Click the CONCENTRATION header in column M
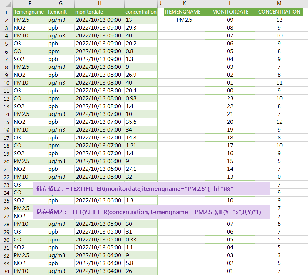Screen dimensions: 308x275 click(x=279, y=12)
